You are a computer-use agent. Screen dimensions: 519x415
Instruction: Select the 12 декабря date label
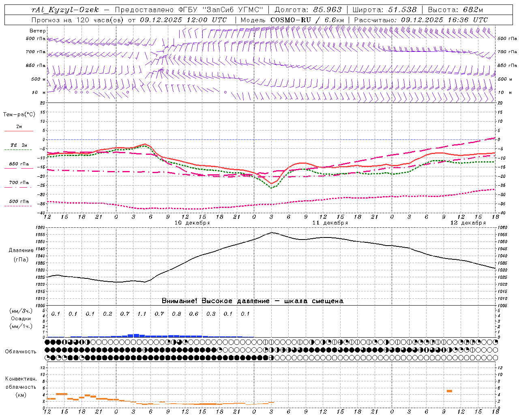click(x=468, y=223)
